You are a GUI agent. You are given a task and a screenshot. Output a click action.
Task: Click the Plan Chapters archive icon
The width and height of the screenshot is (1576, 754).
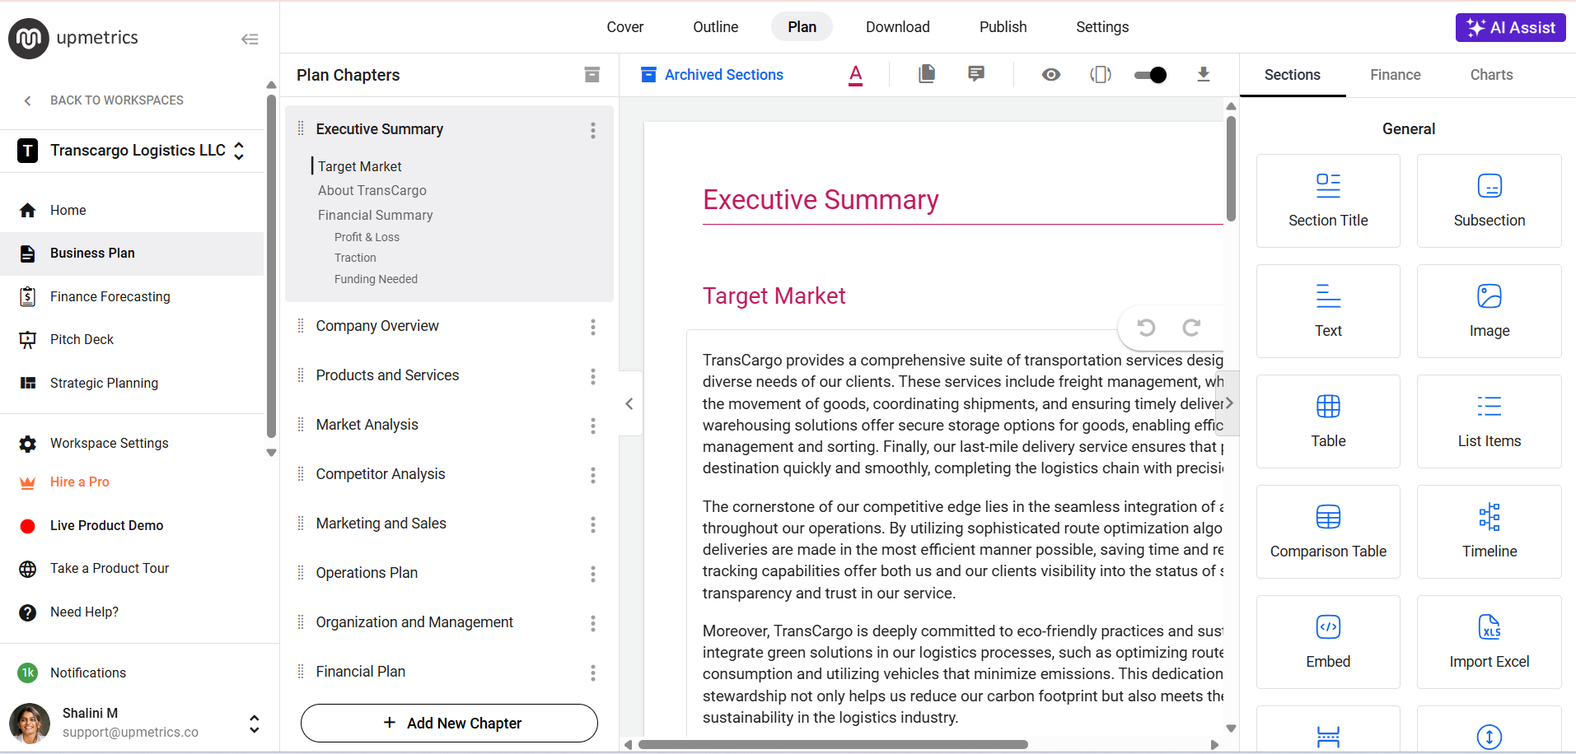coord(592,75)
